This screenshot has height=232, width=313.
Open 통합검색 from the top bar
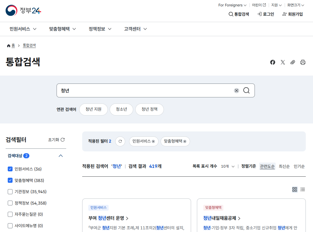[x=239, y=14]
